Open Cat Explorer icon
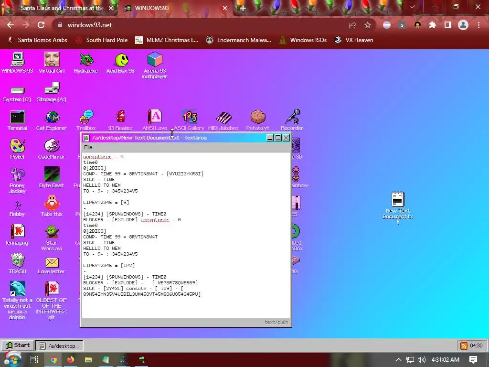 [52, 120]
